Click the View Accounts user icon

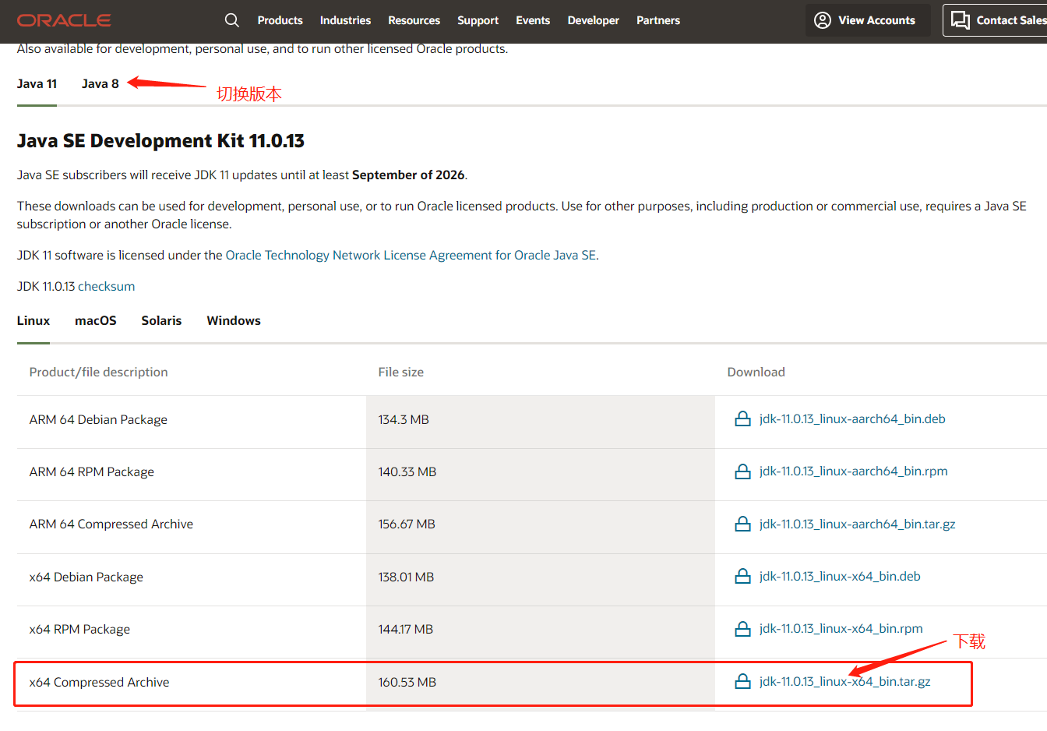(823, 20)
